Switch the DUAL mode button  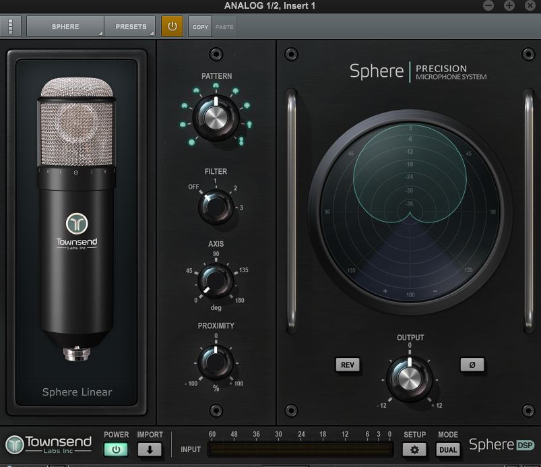pyautogui.click(x=448, y=450)
